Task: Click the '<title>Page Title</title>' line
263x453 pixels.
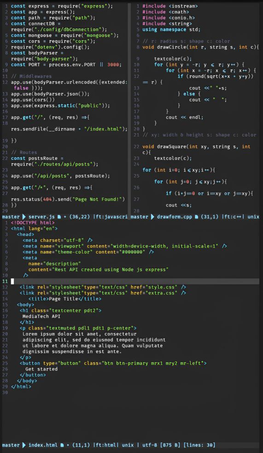Action: coord(65,299)
